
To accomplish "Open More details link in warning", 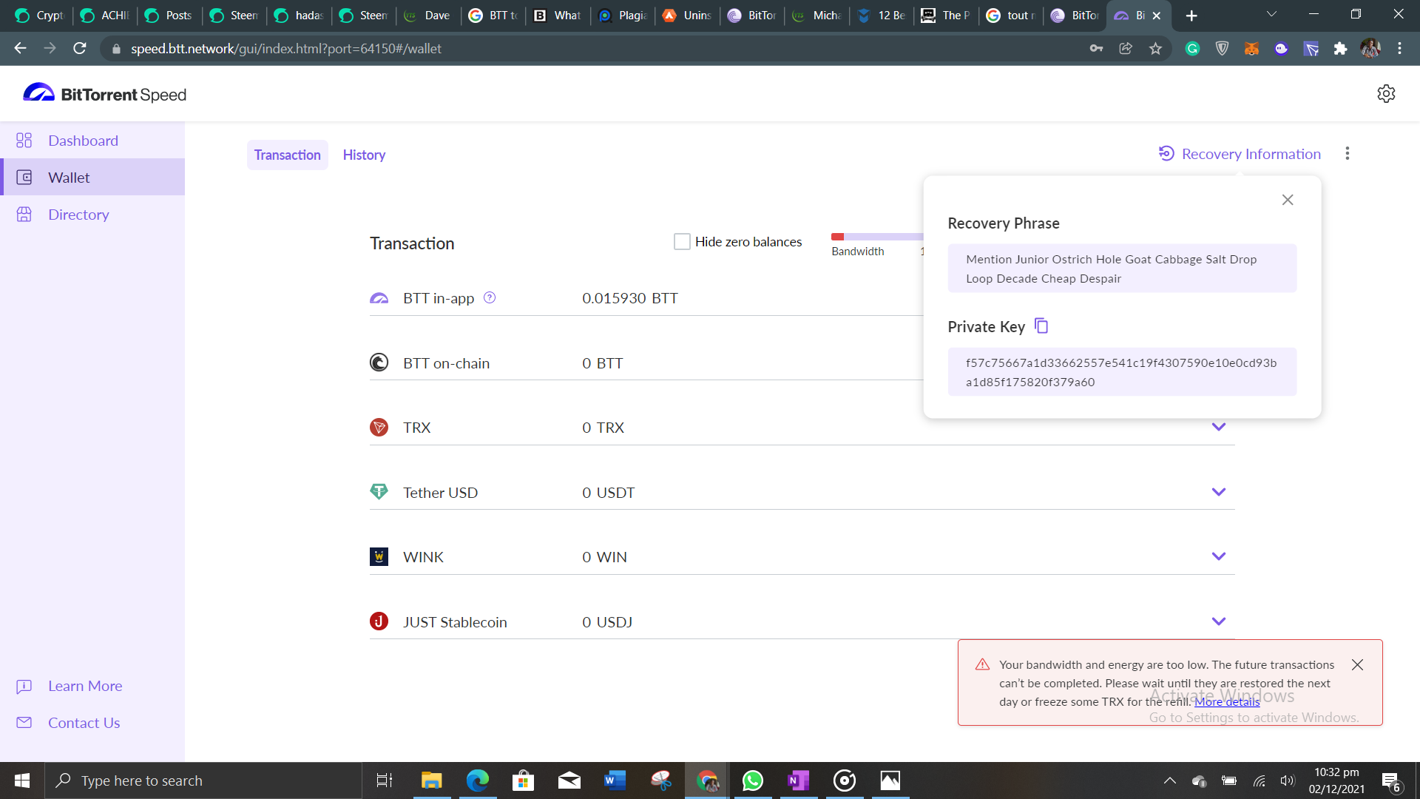I will click(1227, 701).
